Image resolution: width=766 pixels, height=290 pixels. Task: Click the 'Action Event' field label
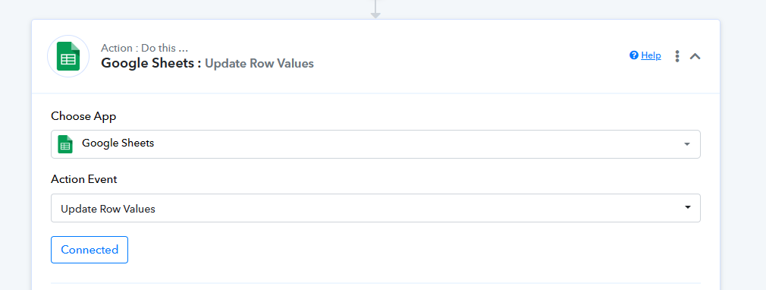point(84,179)
